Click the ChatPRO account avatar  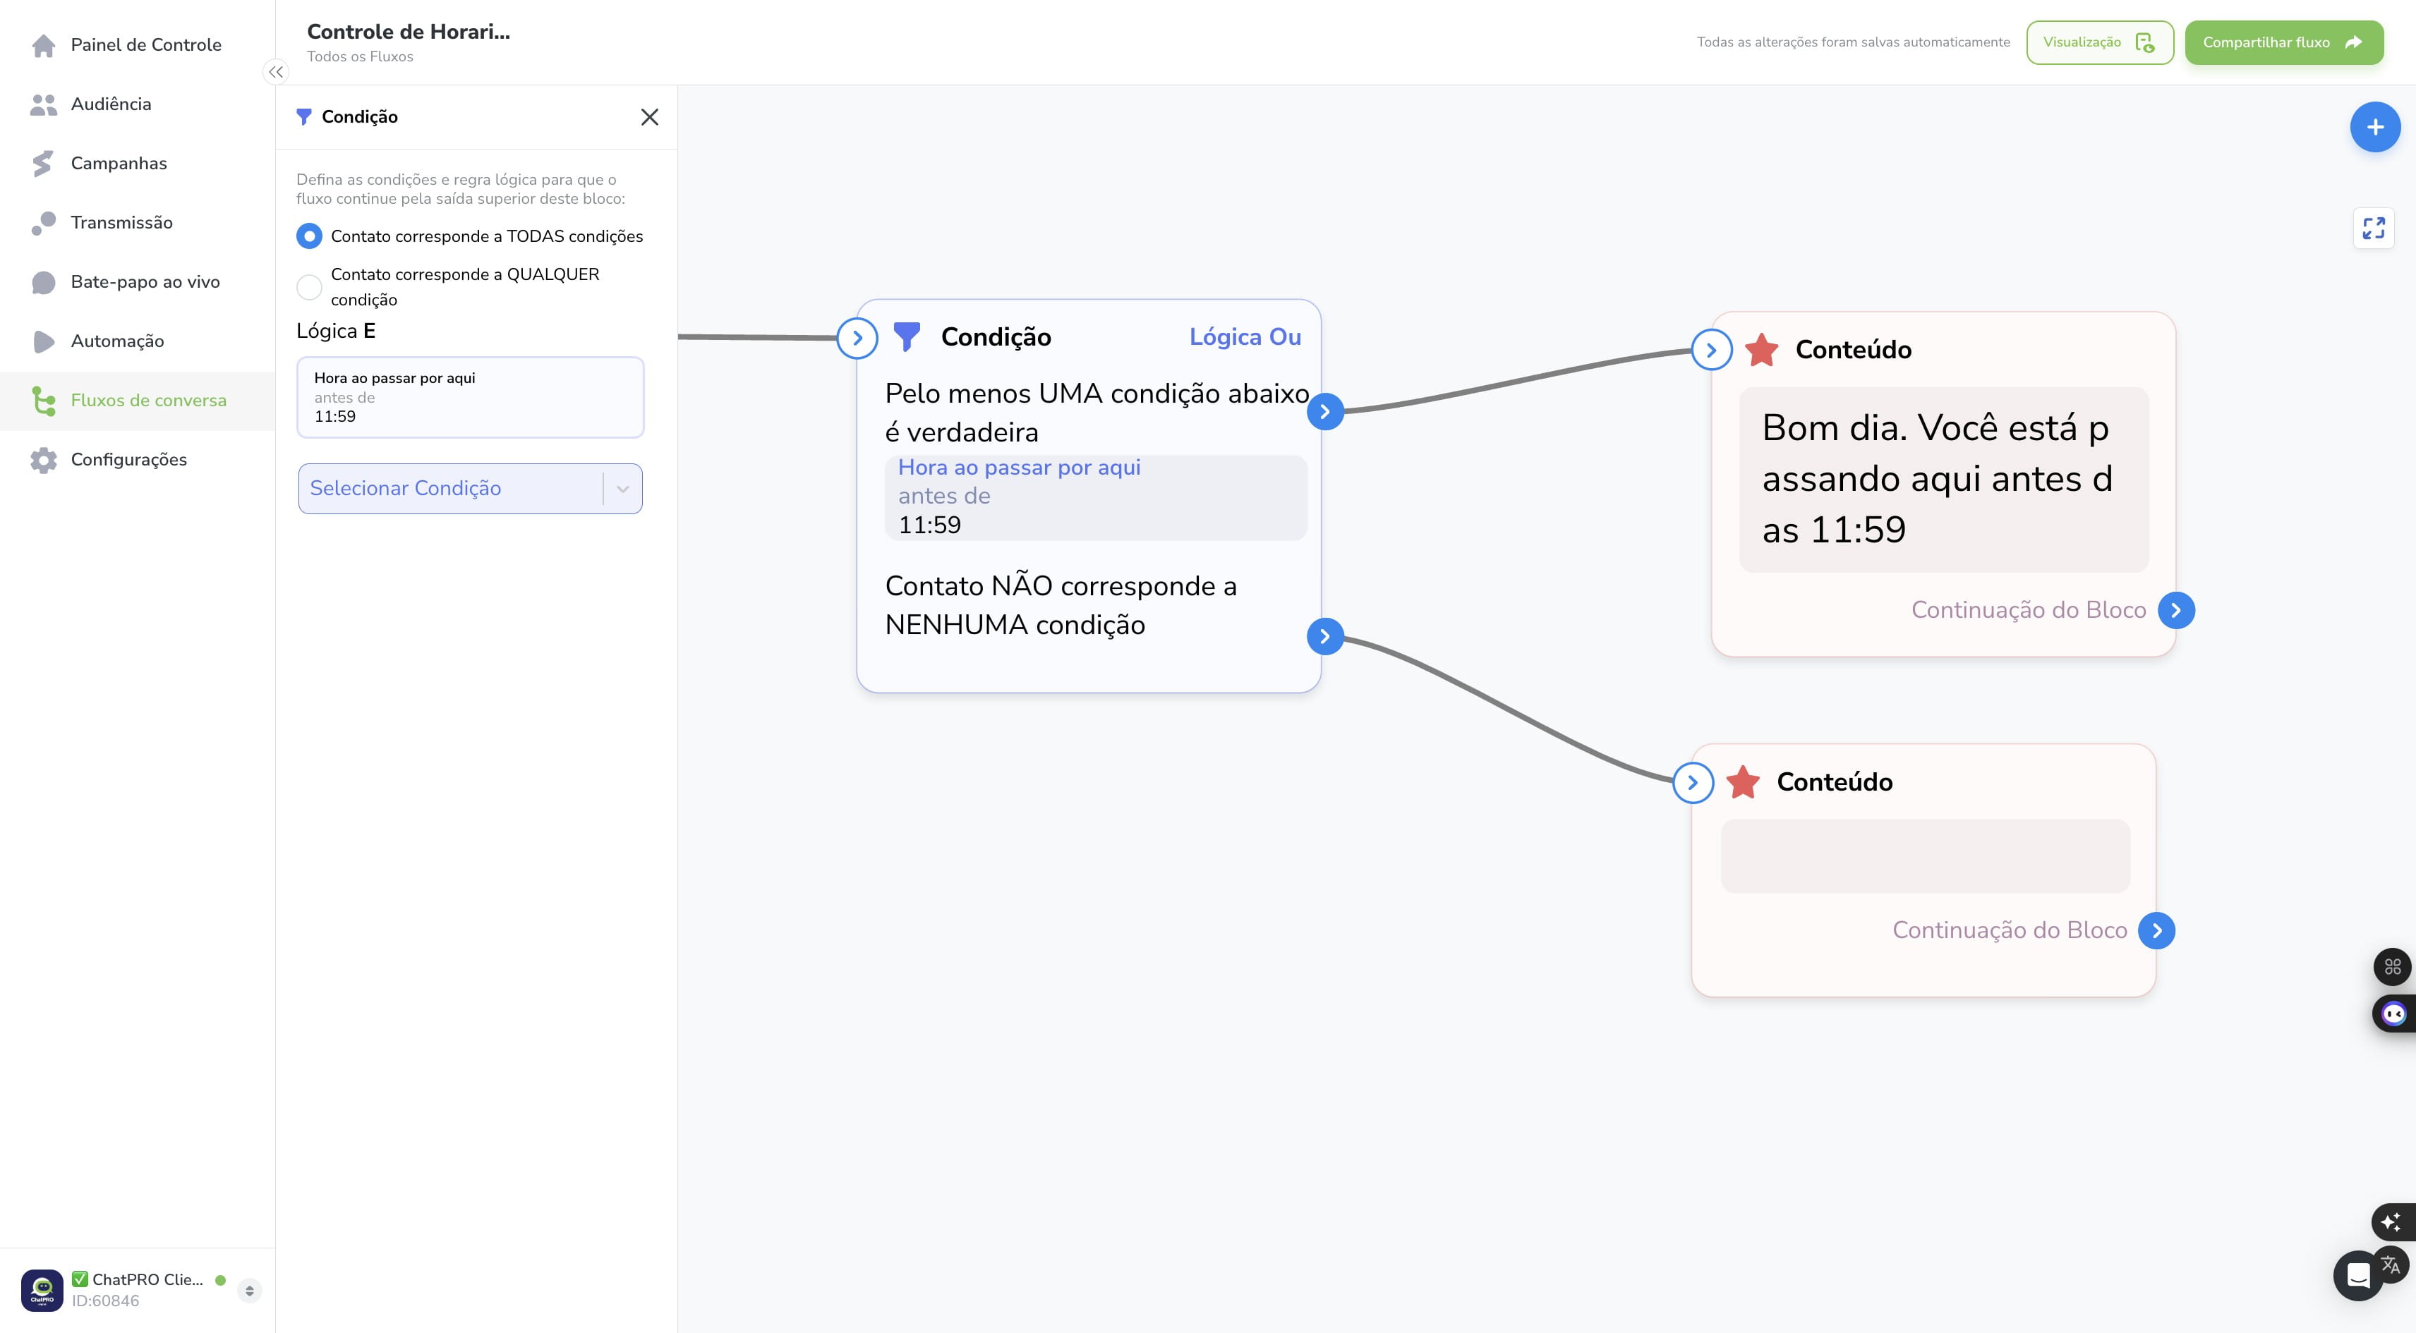point(42,1290)
